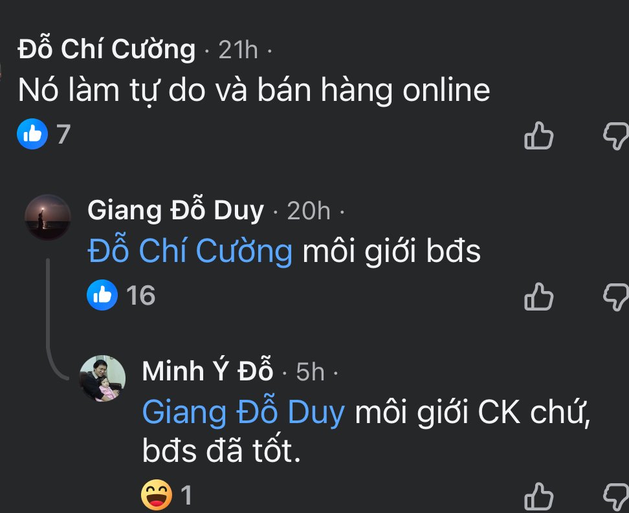The height and width of the screenshot is (513, 629).
Task: Like Đỗ Chí Cường's comment with thumbs up
Action: (539, 136)
